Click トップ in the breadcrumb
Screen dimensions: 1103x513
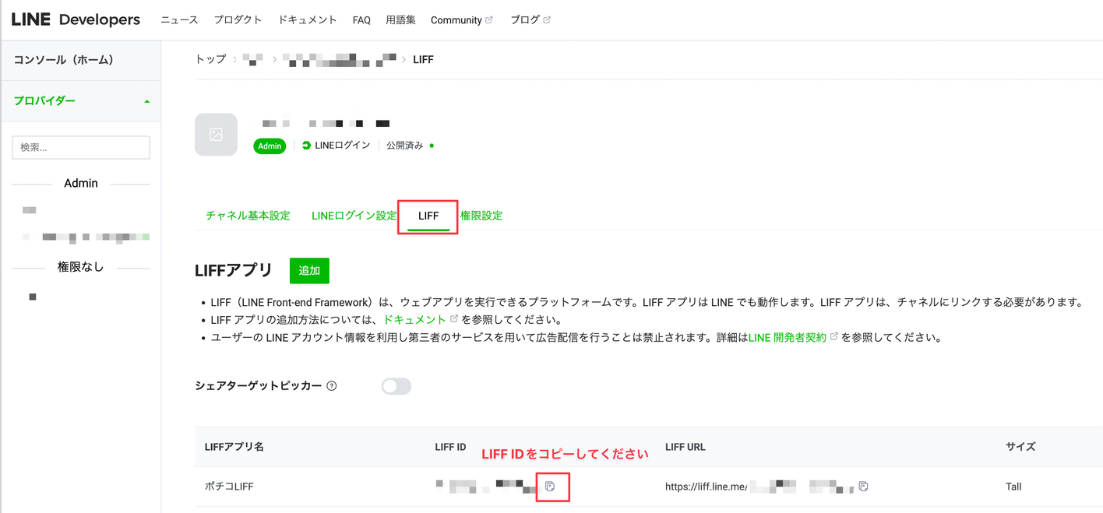coord(210,59)
